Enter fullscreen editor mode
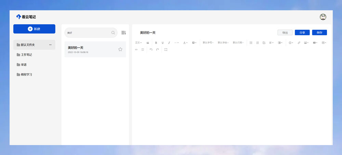Screen dimensions: 342x155 pos(166,50)
